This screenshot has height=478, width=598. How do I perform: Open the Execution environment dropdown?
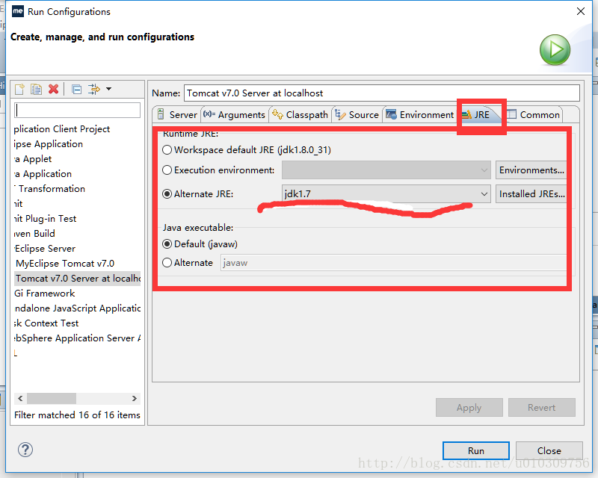(386, 170)
